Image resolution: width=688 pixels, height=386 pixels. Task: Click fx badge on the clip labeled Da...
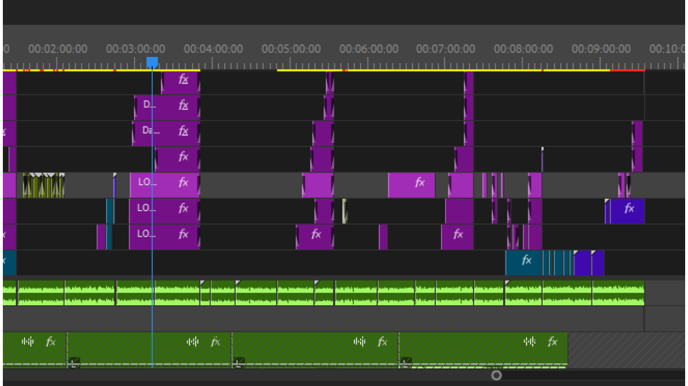point(183,131)
